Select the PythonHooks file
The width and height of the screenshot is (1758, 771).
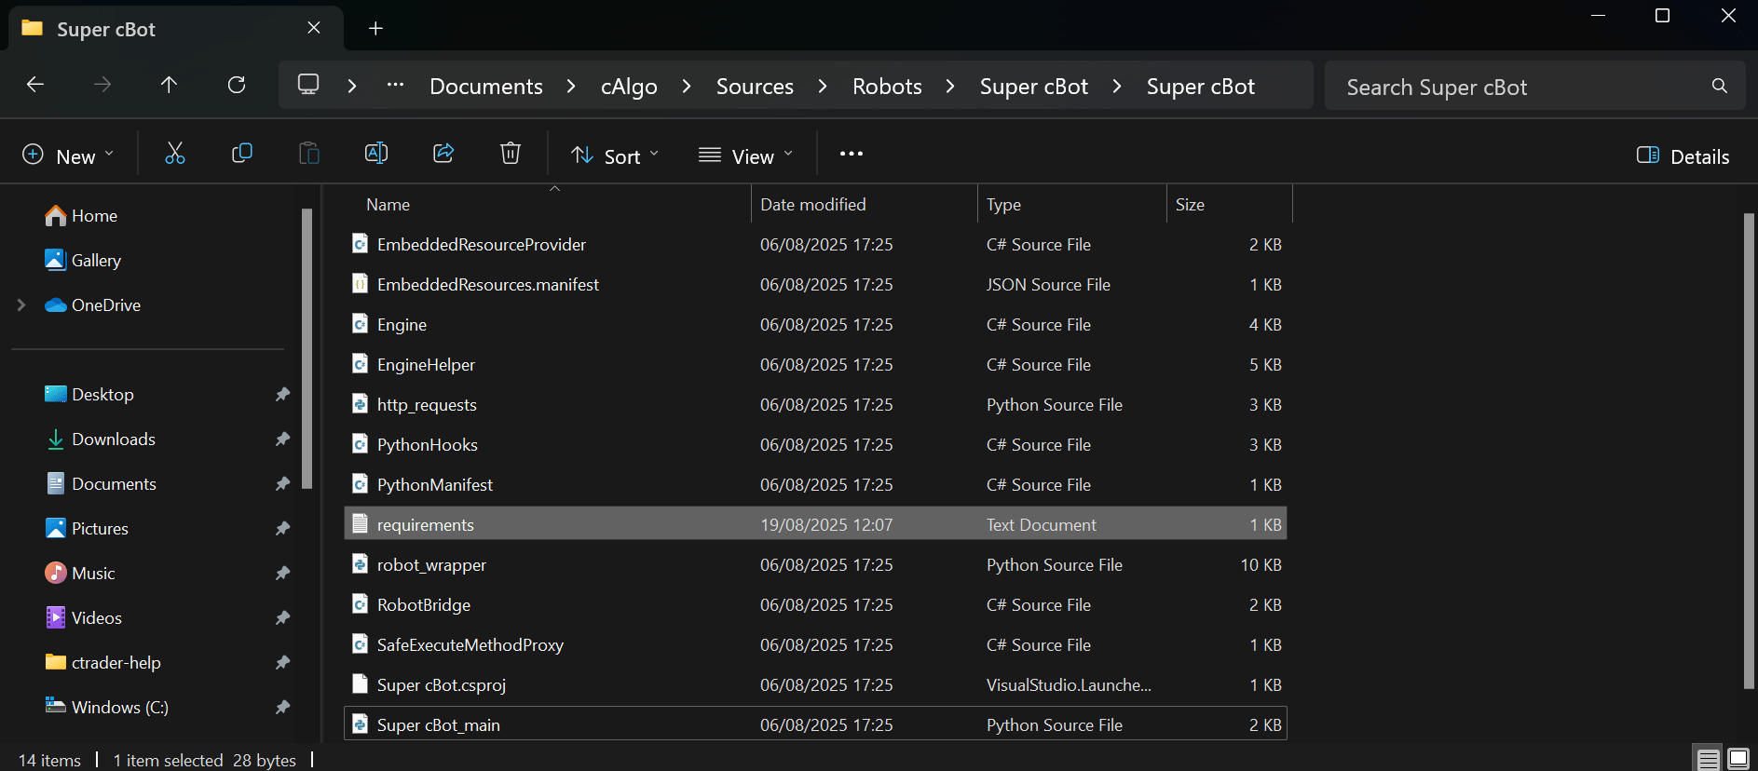point(815,444)
